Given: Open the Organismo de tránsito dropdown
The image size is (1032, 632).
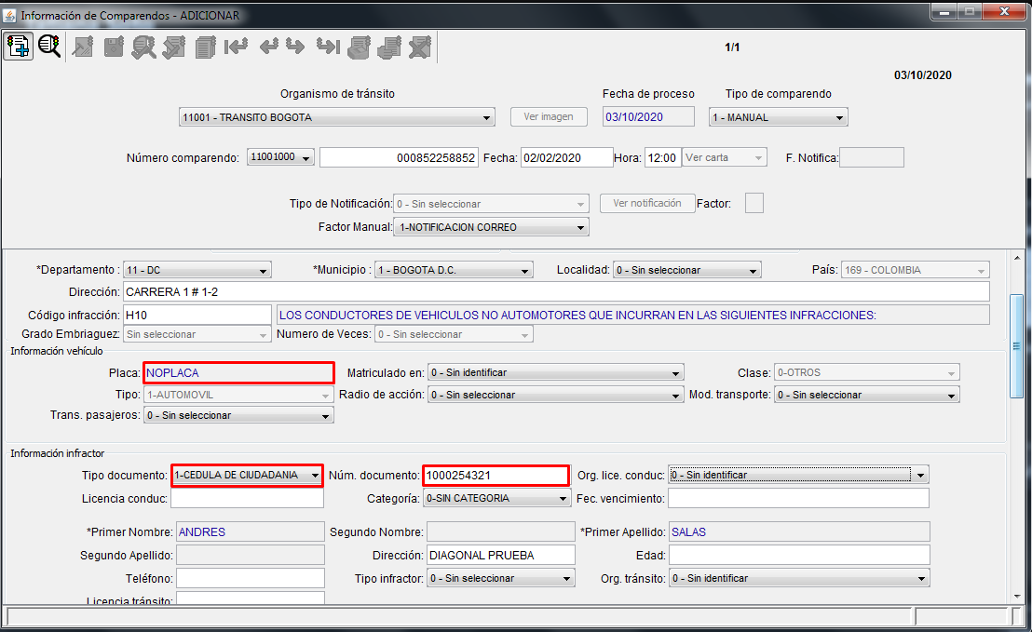Looking at the screenshot, I should point(487,118).
